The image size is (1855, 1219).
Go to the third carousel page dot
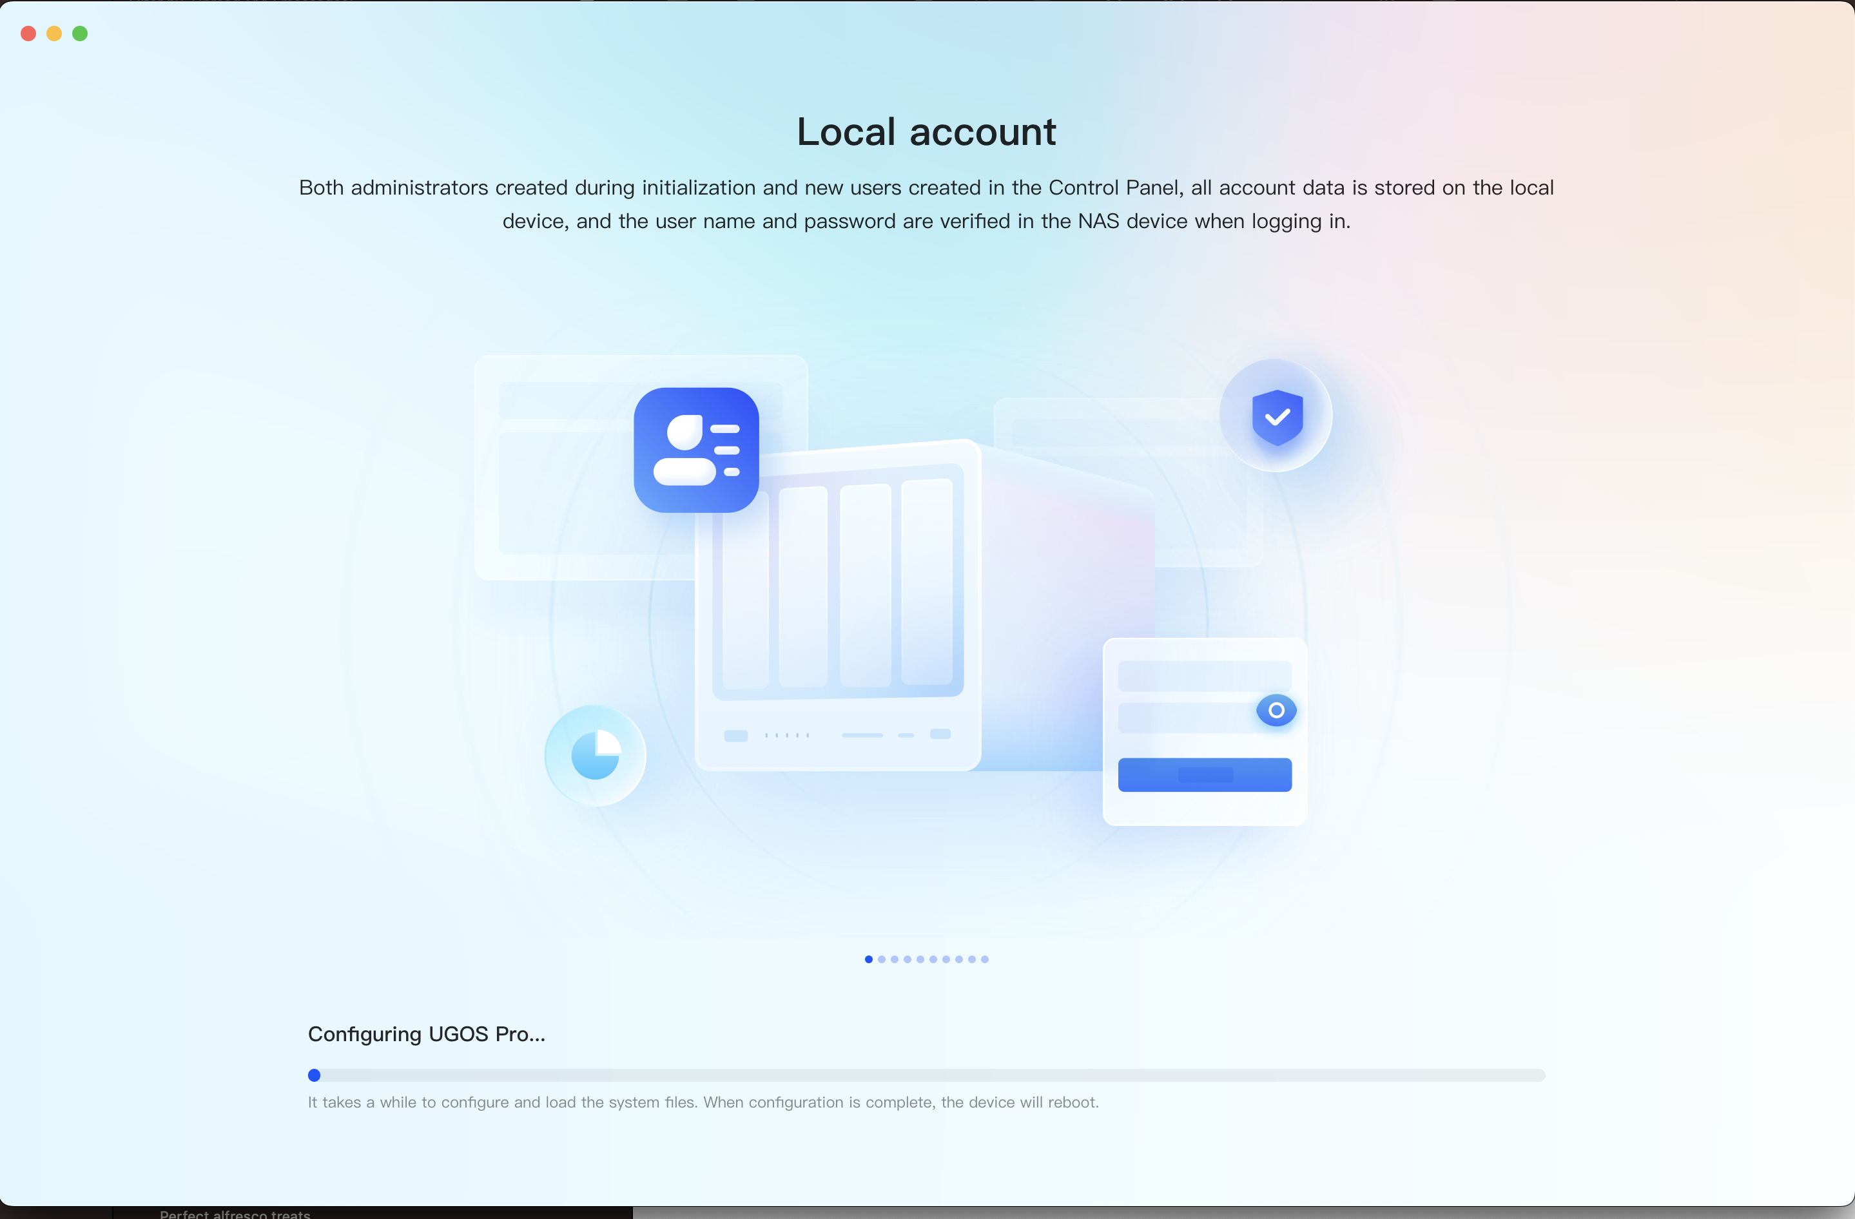895,959
